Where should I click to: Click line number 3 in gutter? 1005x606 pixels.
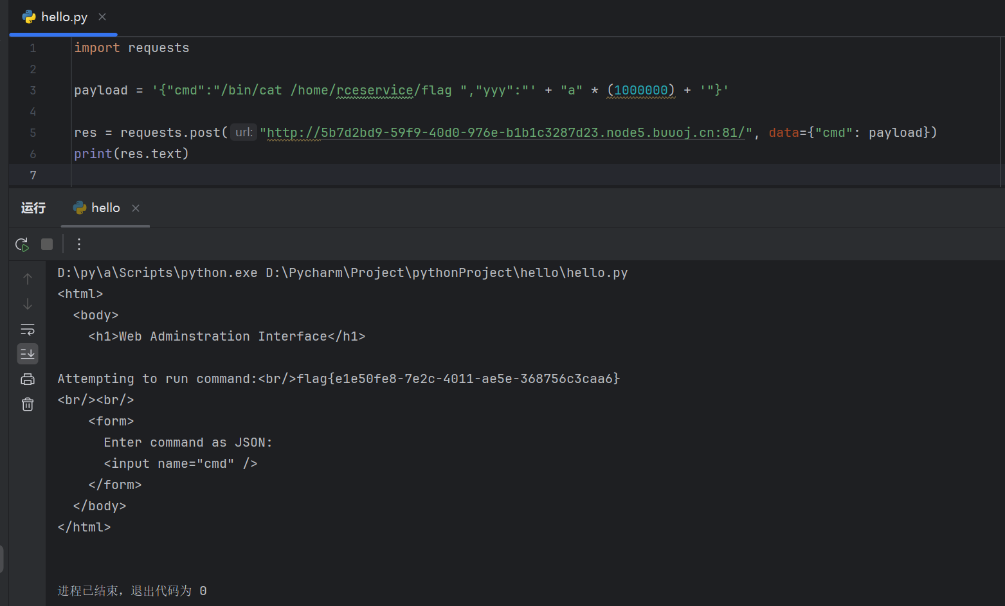coord(33,91)
